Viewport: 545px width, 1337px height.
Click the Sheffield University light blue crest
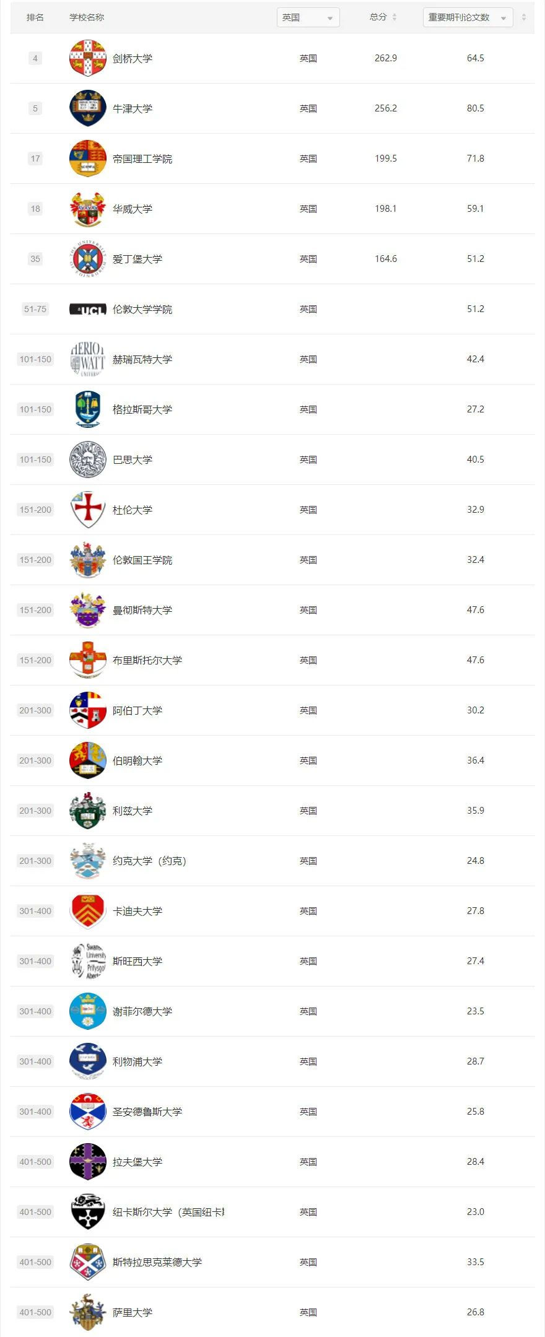click(88, 1011)
